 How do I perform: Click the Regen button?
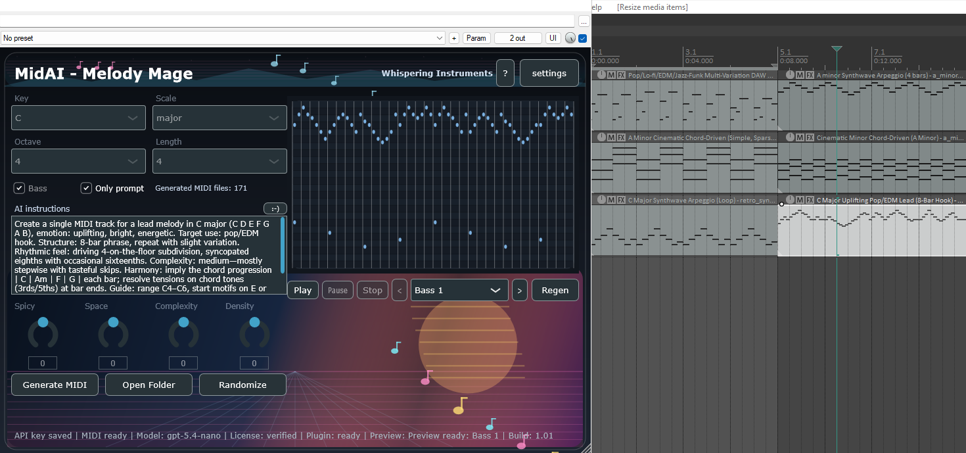(555, 290)
